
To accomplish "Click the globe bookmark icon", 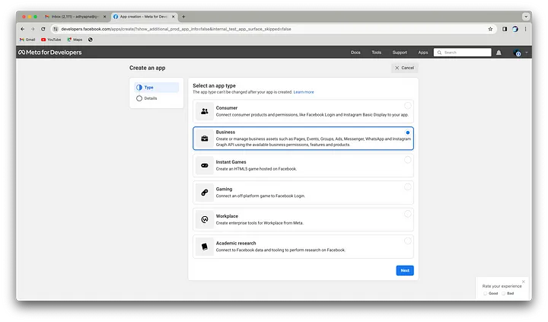I will pyautogui.click(x=90, y=40).
